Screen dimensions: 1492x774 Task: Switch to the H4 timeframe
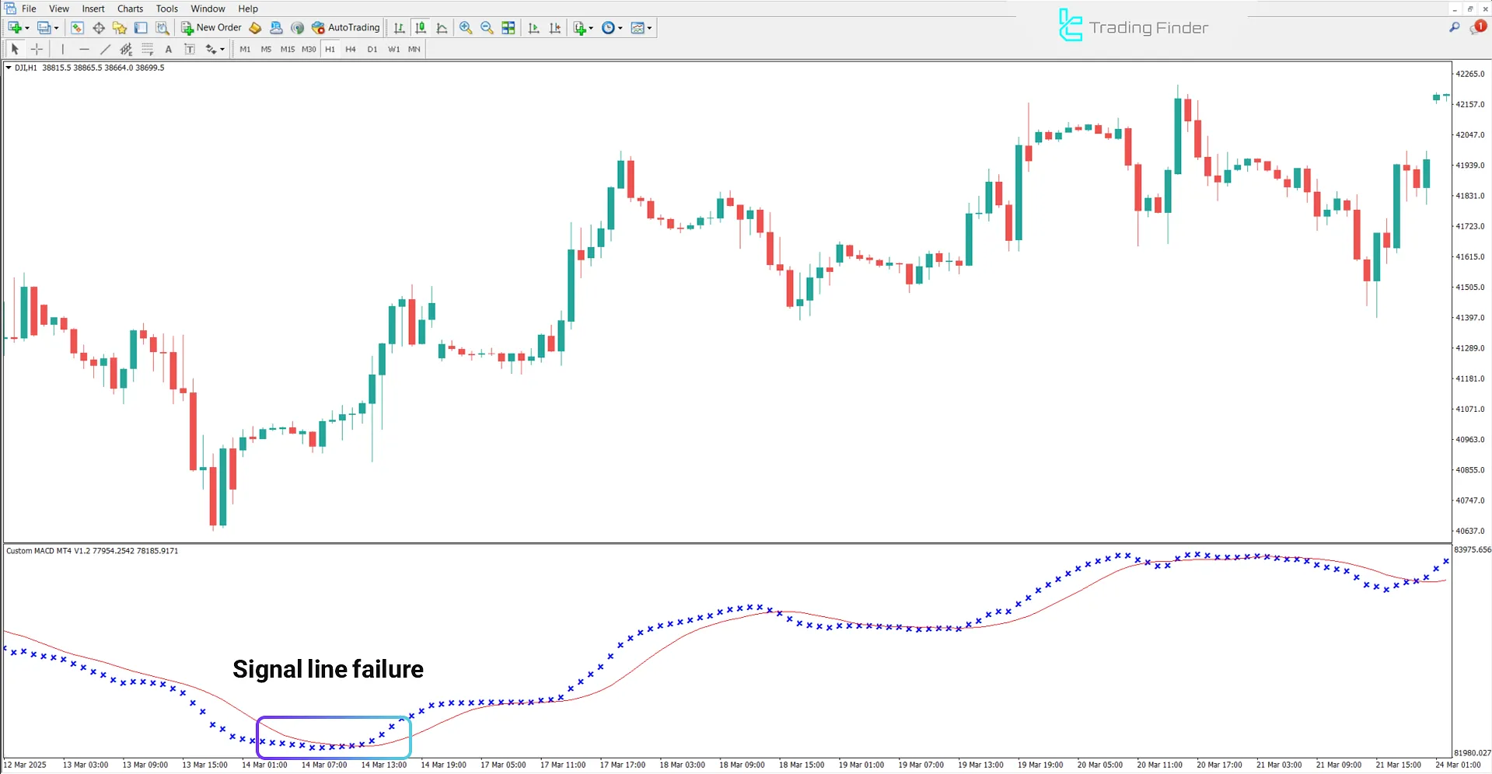pyautogui.click(x=351, y=48)
